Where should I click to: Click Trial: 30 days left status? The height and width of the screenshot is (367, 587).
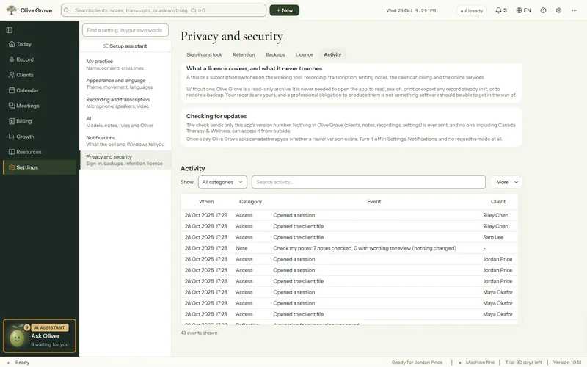pyautogui.click(x=523, y=362)
